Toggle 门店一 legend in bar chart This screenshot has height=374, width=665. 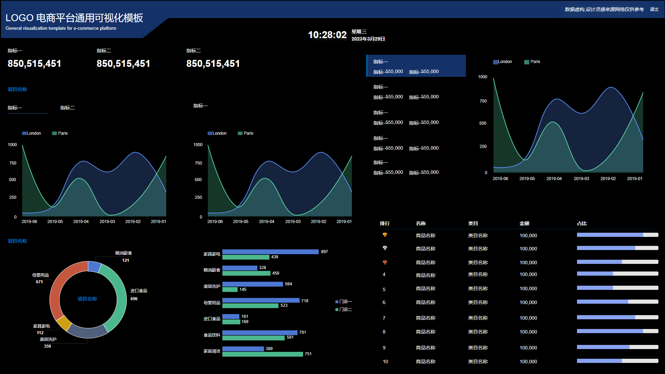[x=343, y=302]
